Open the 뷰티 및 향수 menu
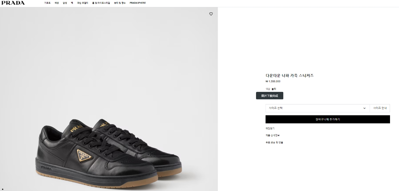 point(120,3)
